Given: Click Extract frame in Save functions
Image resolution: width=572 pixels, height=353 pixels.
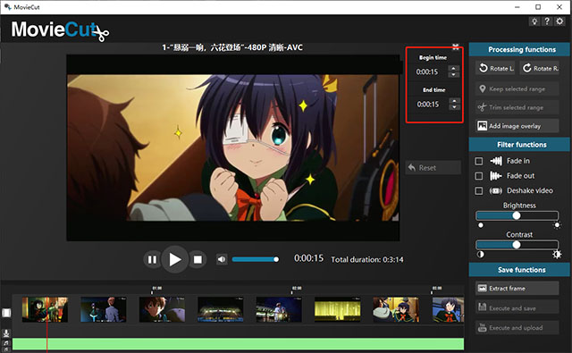Looking at the screenshot, I should click(x=517, y=288).
